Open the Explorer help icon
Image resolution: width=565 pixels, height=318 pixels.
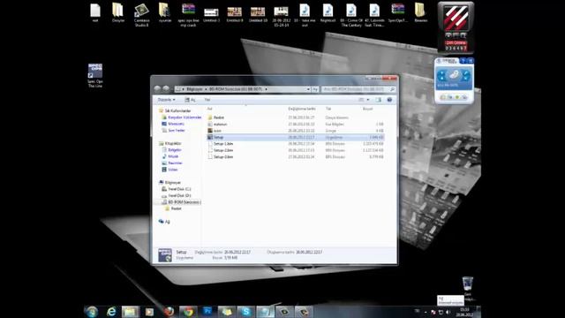[389, 100]
